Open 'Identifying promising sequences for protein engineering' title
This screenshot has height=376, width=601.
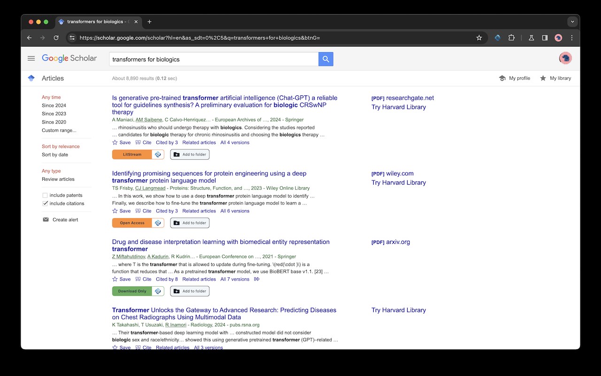click(x=209, y=177)
